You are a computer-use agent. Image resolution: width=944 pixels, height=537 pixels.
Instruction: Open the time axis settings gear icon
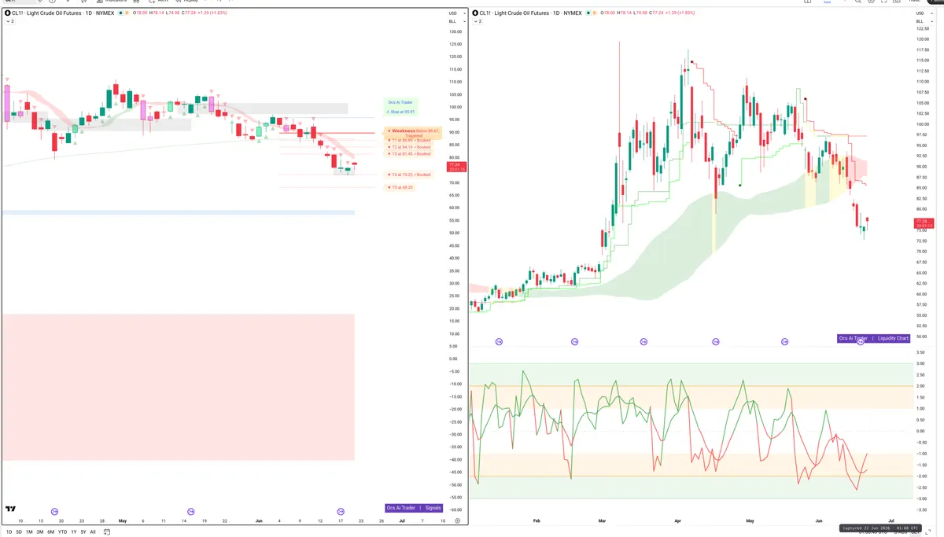(x=457, y=521)
